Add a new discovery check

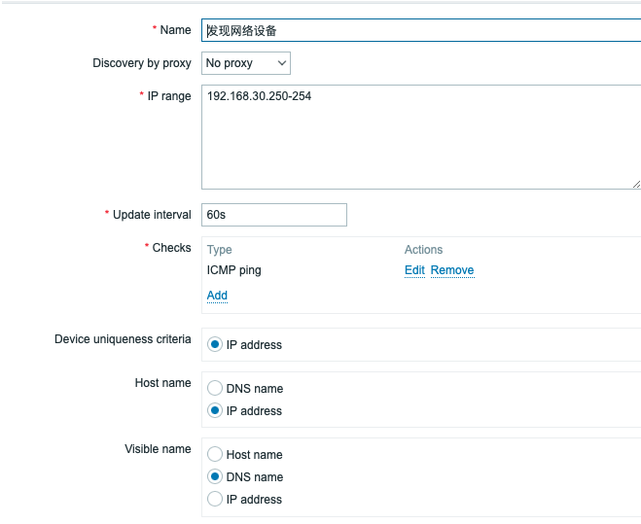pyautogui.click(x=217, y=296)
